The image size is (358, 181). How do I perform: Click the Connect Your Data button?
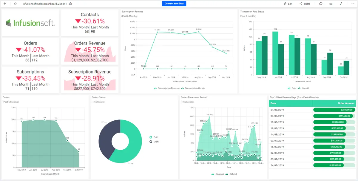175,4
